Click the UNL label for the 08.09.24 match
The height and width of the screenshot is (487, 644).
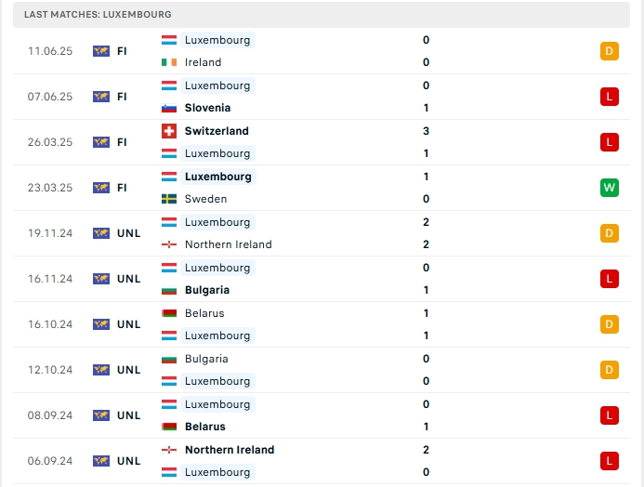(x=129, y=415)
